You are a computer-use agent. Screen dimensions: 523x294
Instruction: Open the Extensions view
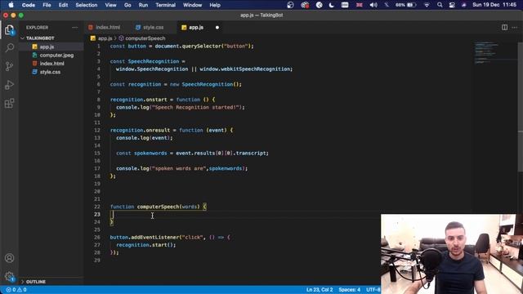coord(9,103)
